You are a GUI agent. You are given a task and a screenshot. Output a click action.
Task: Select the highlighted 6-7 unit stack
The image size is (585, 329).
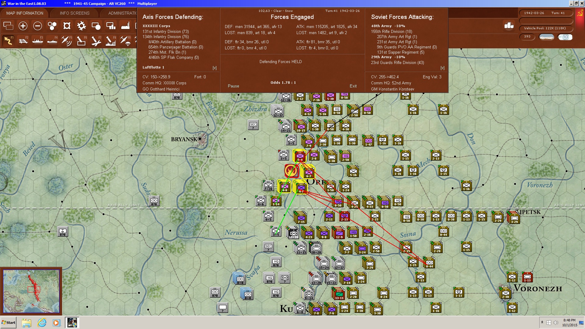(x=308, y=172)
